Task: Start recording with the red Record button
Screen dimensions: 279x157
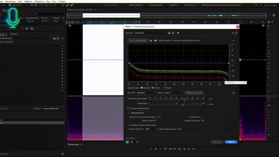Action: 184,149
